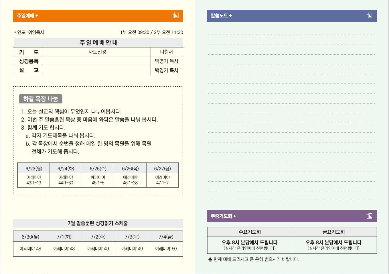Click the club symbol before 함께 예배 text
Screen dimensions: 389x274
(210, 259)
